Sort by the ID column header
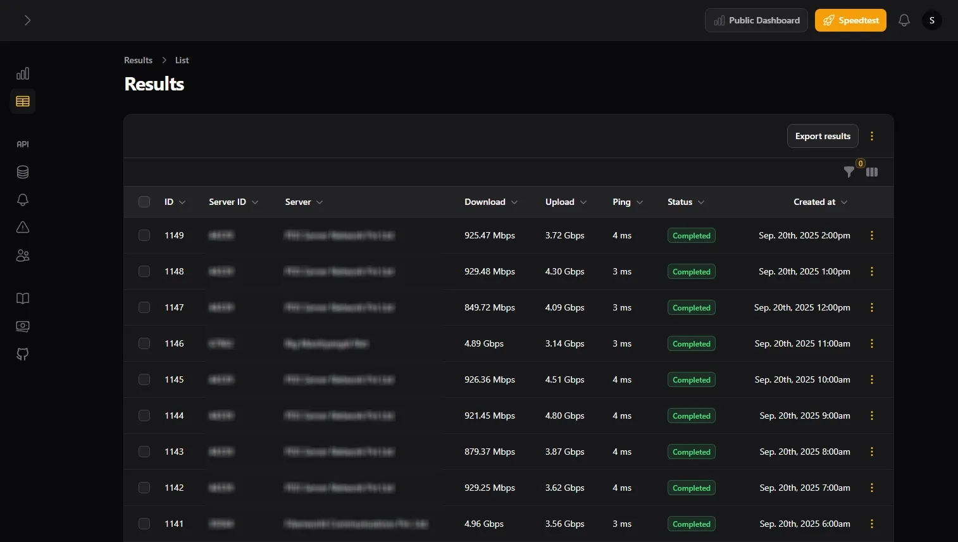 [175, 202]
